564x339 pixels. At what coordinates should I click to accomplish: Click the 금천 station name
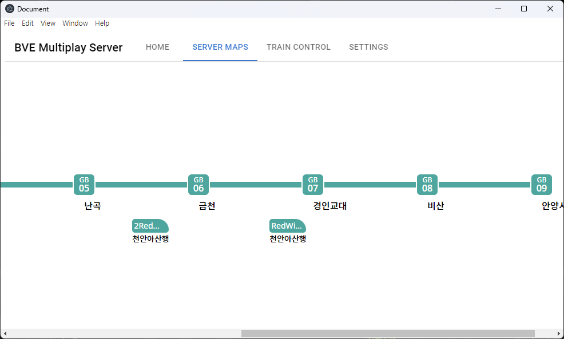207,206
